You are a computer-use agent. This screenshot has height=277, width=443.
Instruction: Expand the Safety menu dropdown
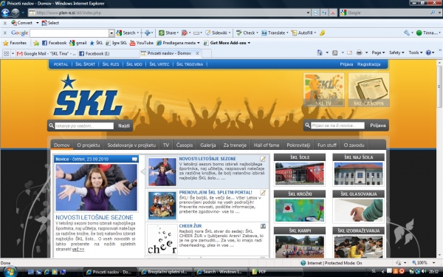coord(396,52)
